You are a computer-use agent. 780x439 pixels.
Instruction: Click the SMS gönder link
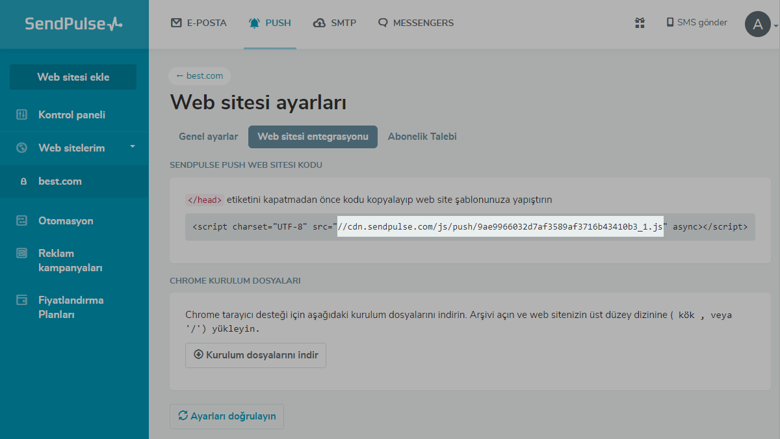tap(696, 22)
